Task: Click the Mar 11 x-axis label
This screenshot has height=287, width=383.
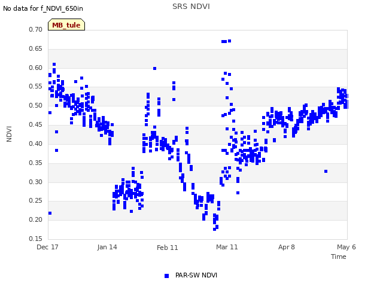Action: click(x=227, y=247)
